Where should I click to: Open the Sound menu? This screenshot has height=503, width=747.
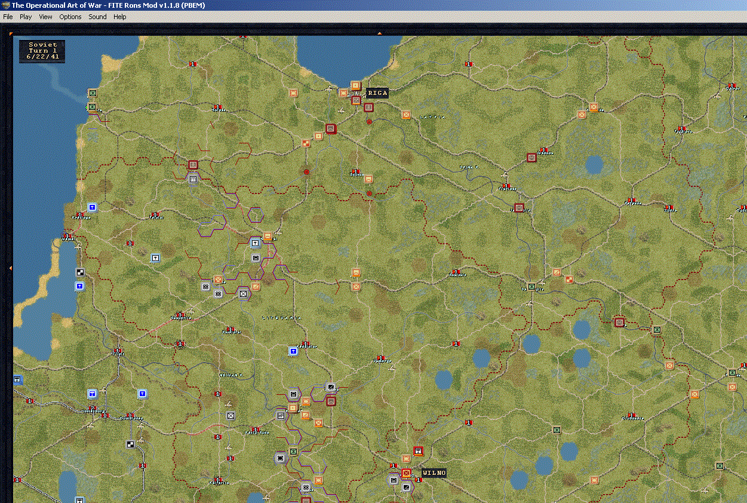pyautogui.click(x=98, y=17)
